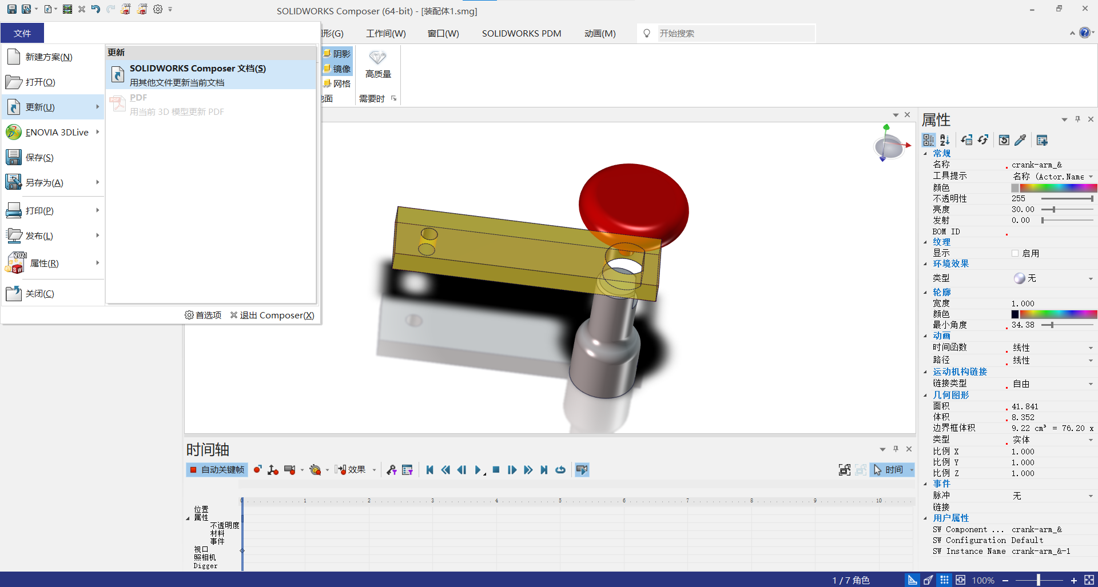Open the 动画(M) ribbon tab

(x=600, y=33)
